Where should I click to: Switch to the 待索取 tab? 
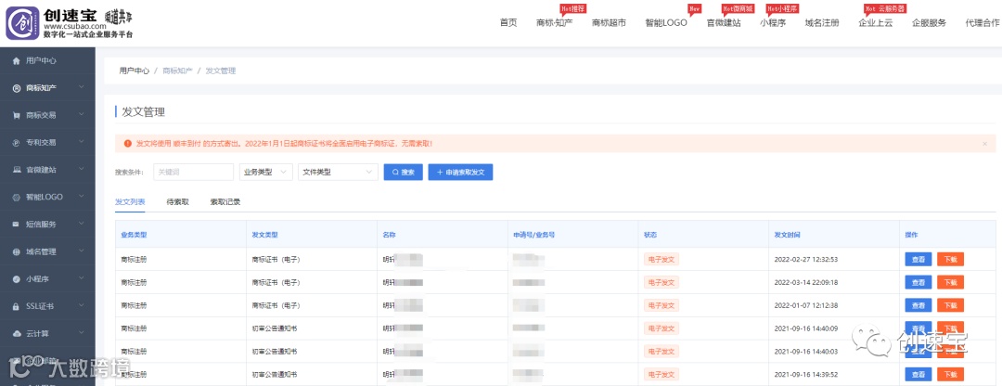(177, 202)
